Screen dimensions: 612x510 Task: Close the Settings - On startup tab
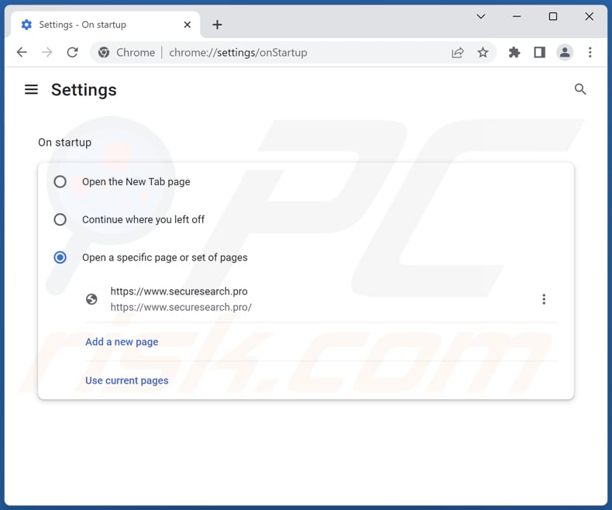coord(187,25)
